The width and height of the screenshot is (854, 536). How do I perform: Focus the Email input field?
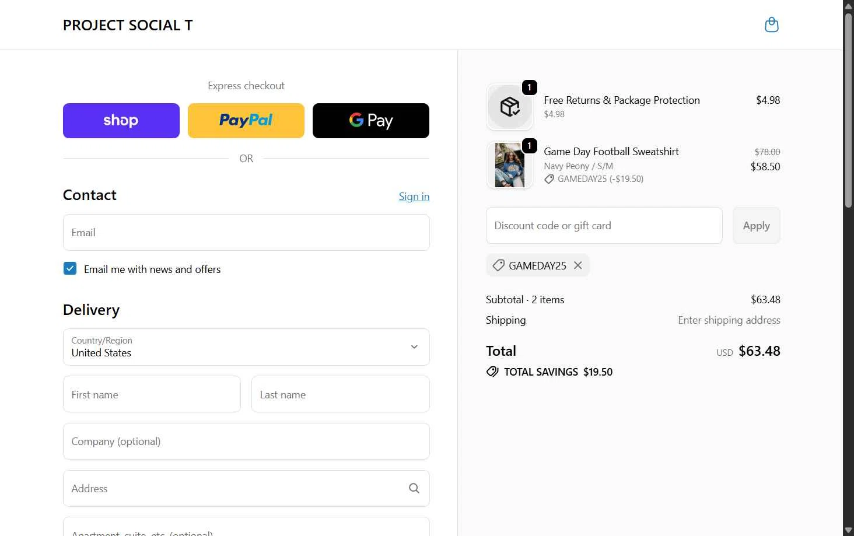[246, 232]
